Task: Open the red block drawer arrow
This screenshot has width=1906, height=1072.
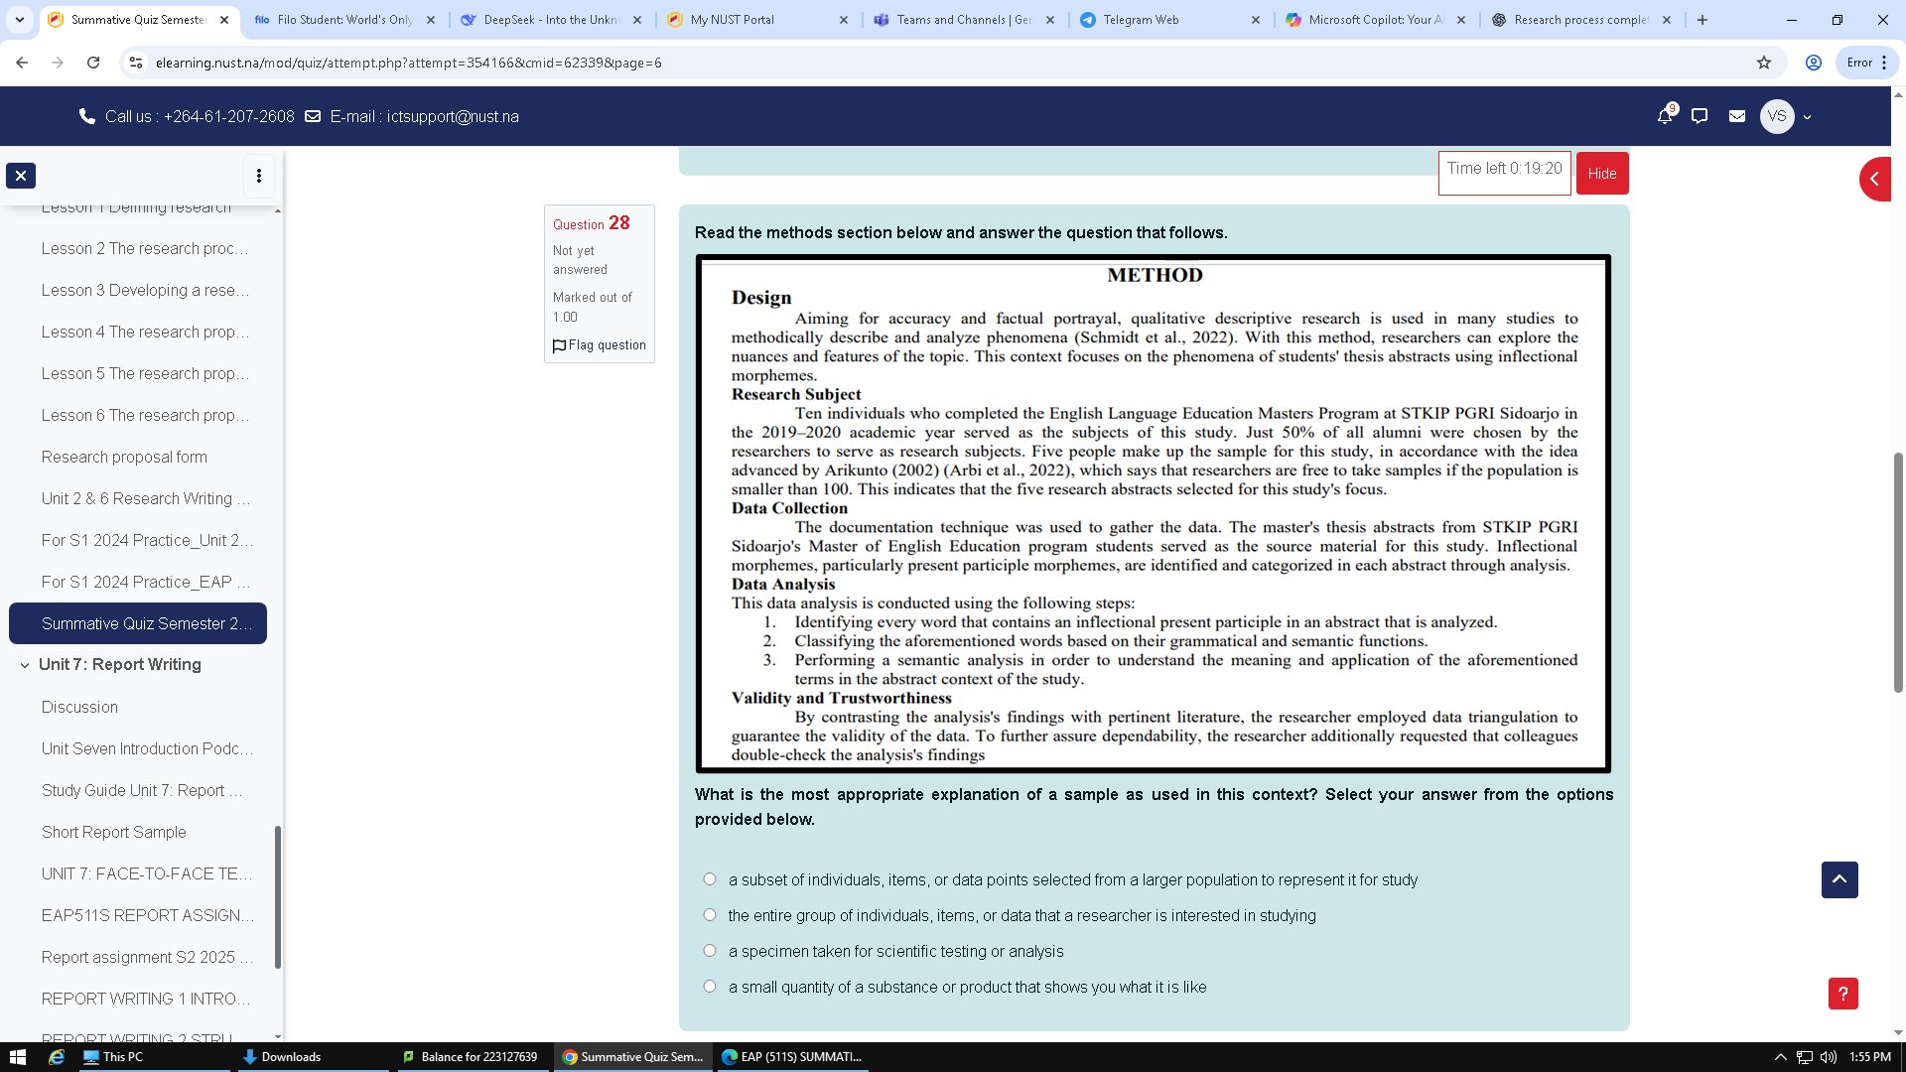Action: click(1874, 180)
